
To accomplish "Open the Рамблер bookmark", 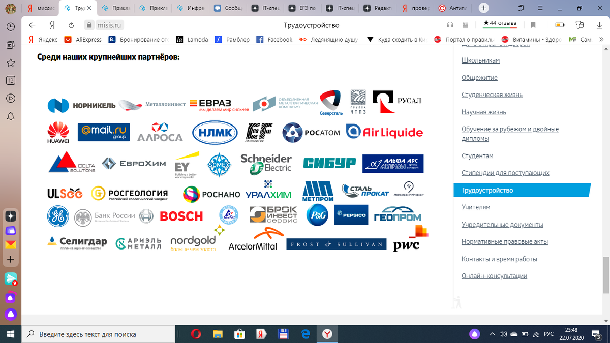I will click(x=232, y=39).
